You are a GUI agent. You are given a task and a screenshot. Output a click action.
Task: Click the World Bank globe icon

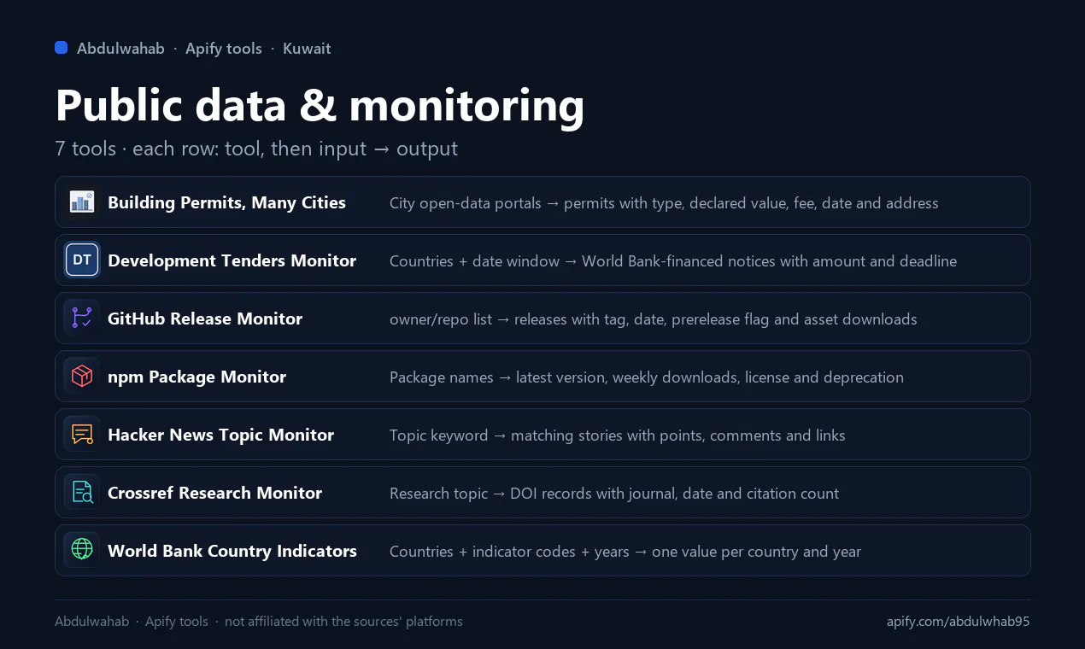click(82, 551)
